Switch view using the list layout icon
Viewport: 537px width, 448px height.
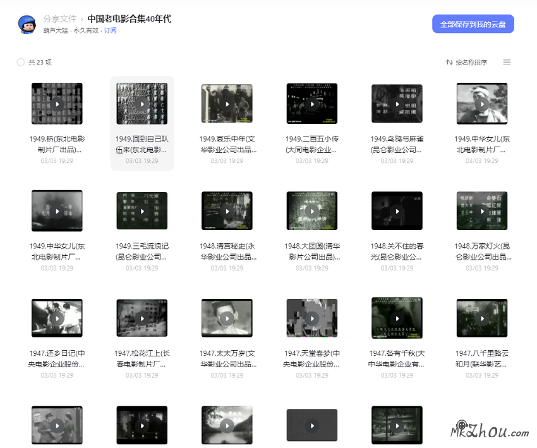pyautogui.click(x=507, y=62)
